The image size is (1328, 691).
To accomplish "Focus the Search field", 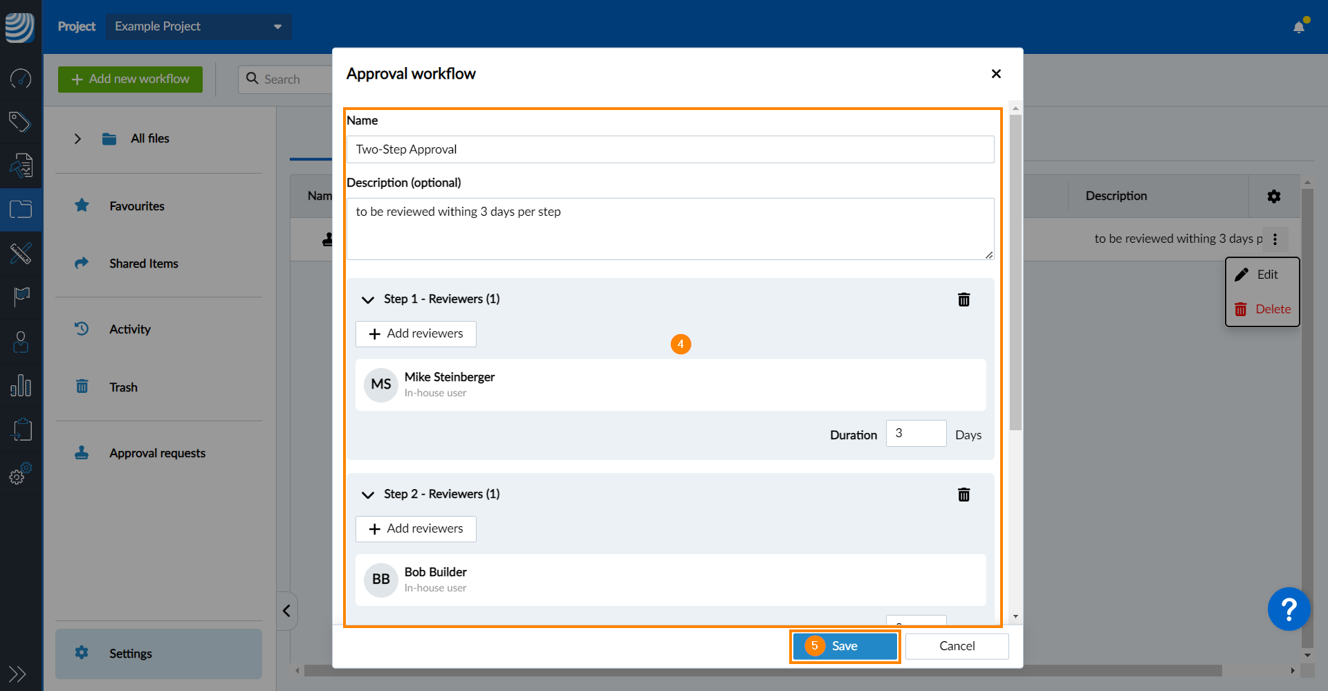I will pos(286,80).
